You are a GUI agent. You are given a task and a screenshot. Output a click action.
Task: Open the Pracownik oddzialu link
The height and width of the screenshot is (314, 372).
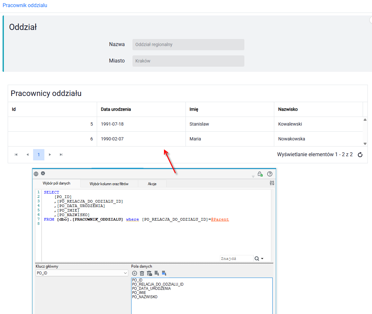coord(25,5)
